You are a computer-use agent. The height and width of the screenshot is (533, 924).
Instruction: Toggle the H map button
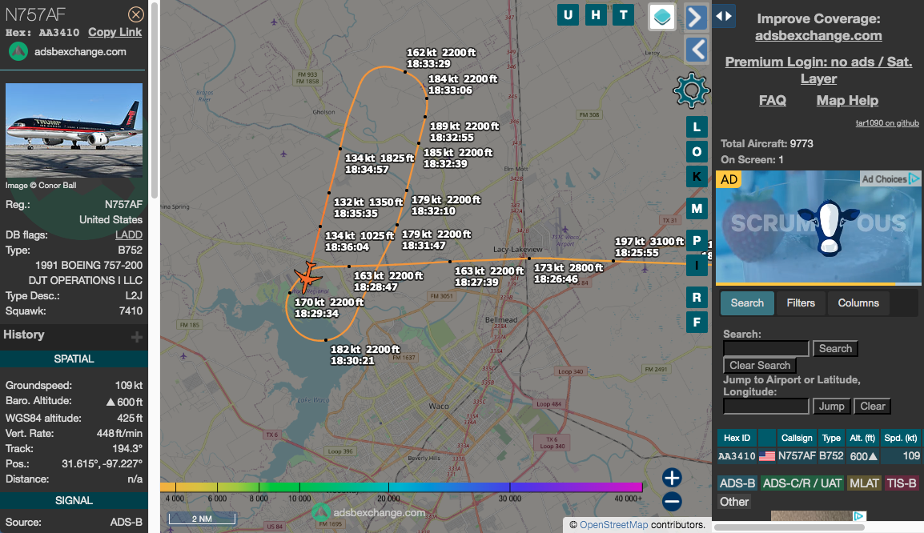tap(595, 14)
